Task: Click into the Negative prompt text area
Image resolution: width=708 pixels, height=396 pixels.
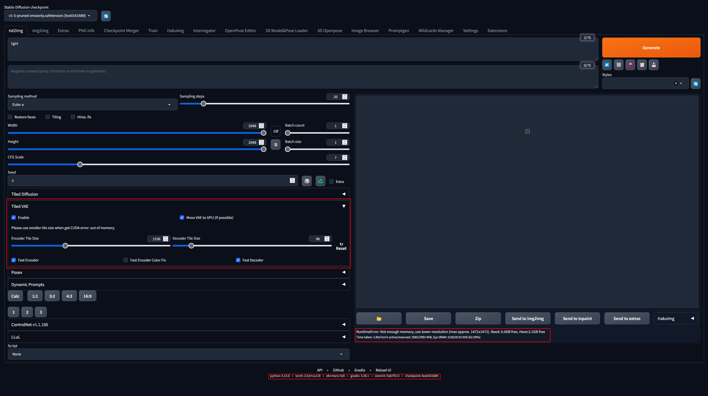Action: pyautogui.click(x=303, y=77)
